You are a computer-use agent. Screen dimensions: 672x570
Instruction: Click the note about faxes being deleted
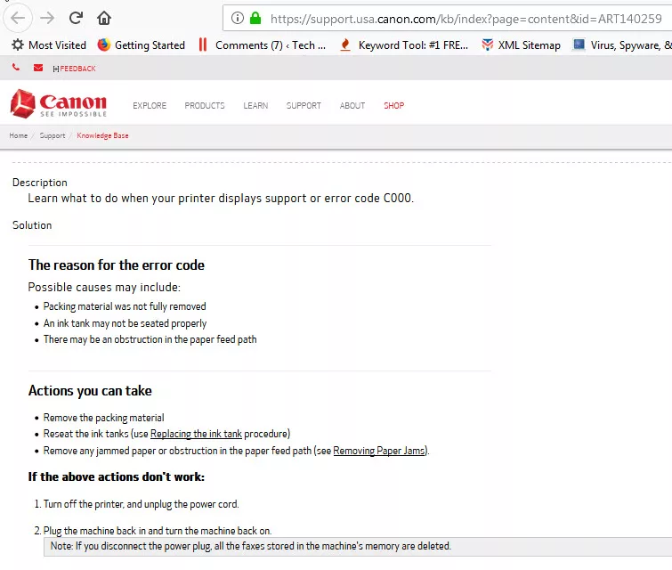pos(251,546)
